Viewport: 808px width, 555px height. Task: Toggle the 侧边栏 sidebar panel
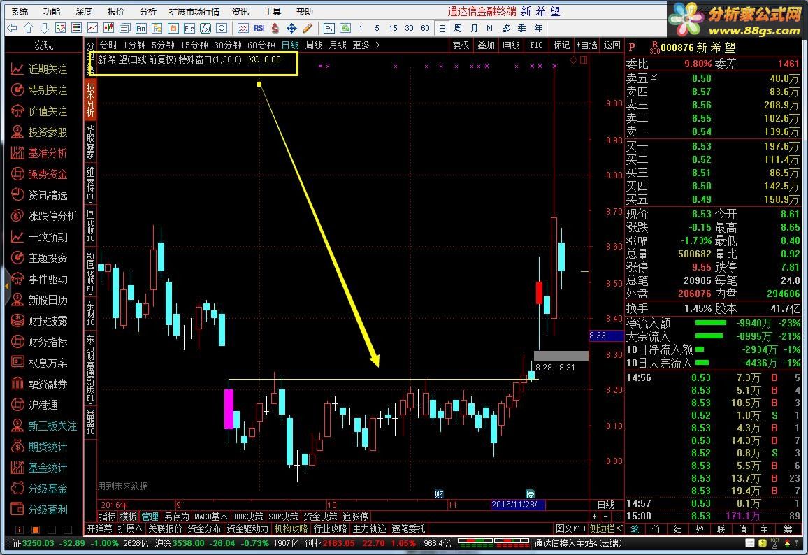605,528
